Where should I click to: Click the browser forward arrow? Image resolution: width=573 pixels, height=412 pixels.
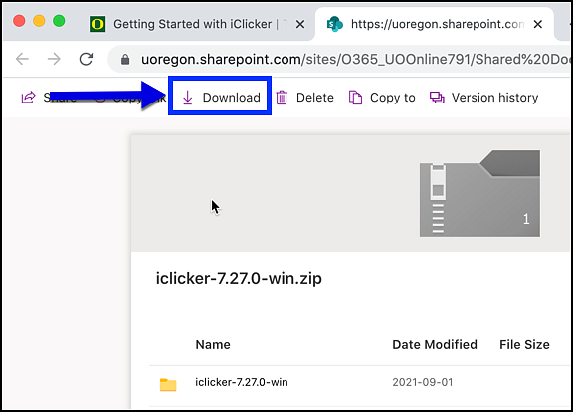tap(54, 59)
